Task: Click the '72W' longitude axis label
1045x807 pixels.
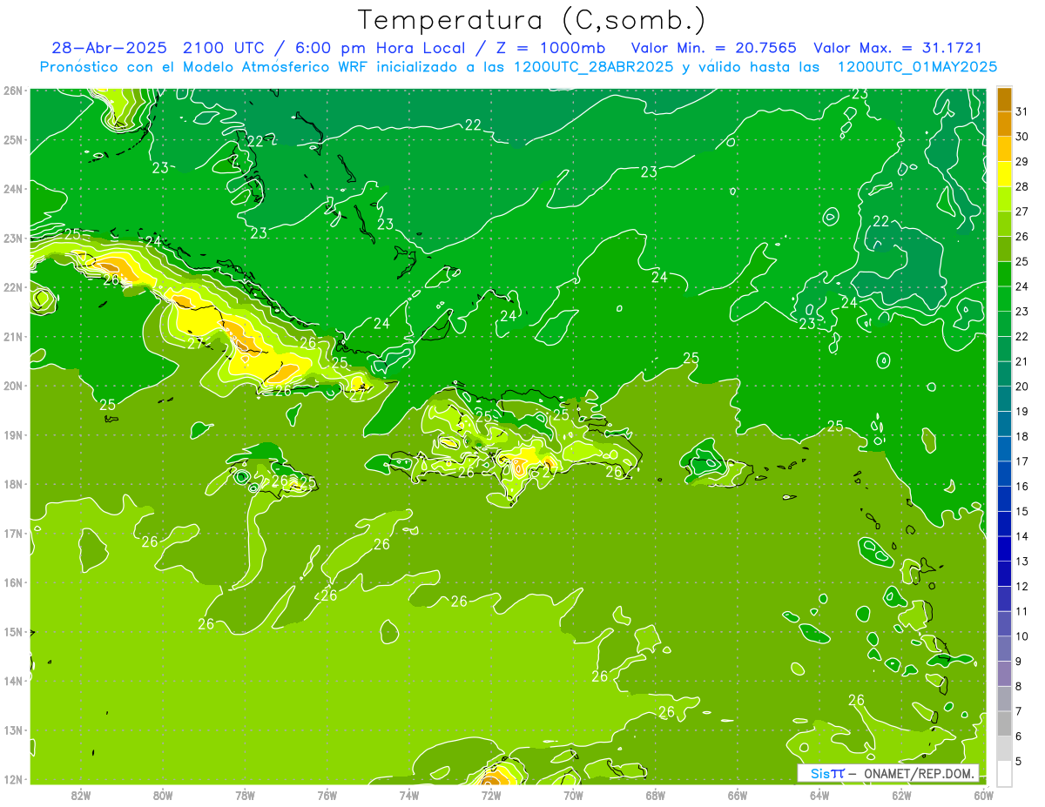Action: click(x=491, y=795)
